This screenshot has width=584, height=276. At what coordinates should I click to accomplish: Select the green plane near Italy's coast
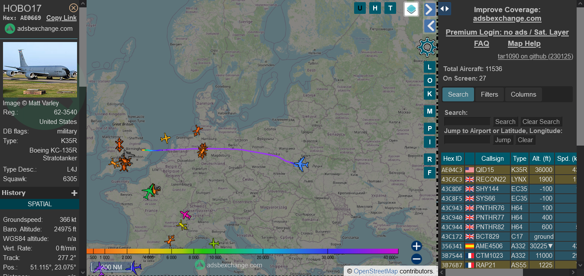coord(214,244)
